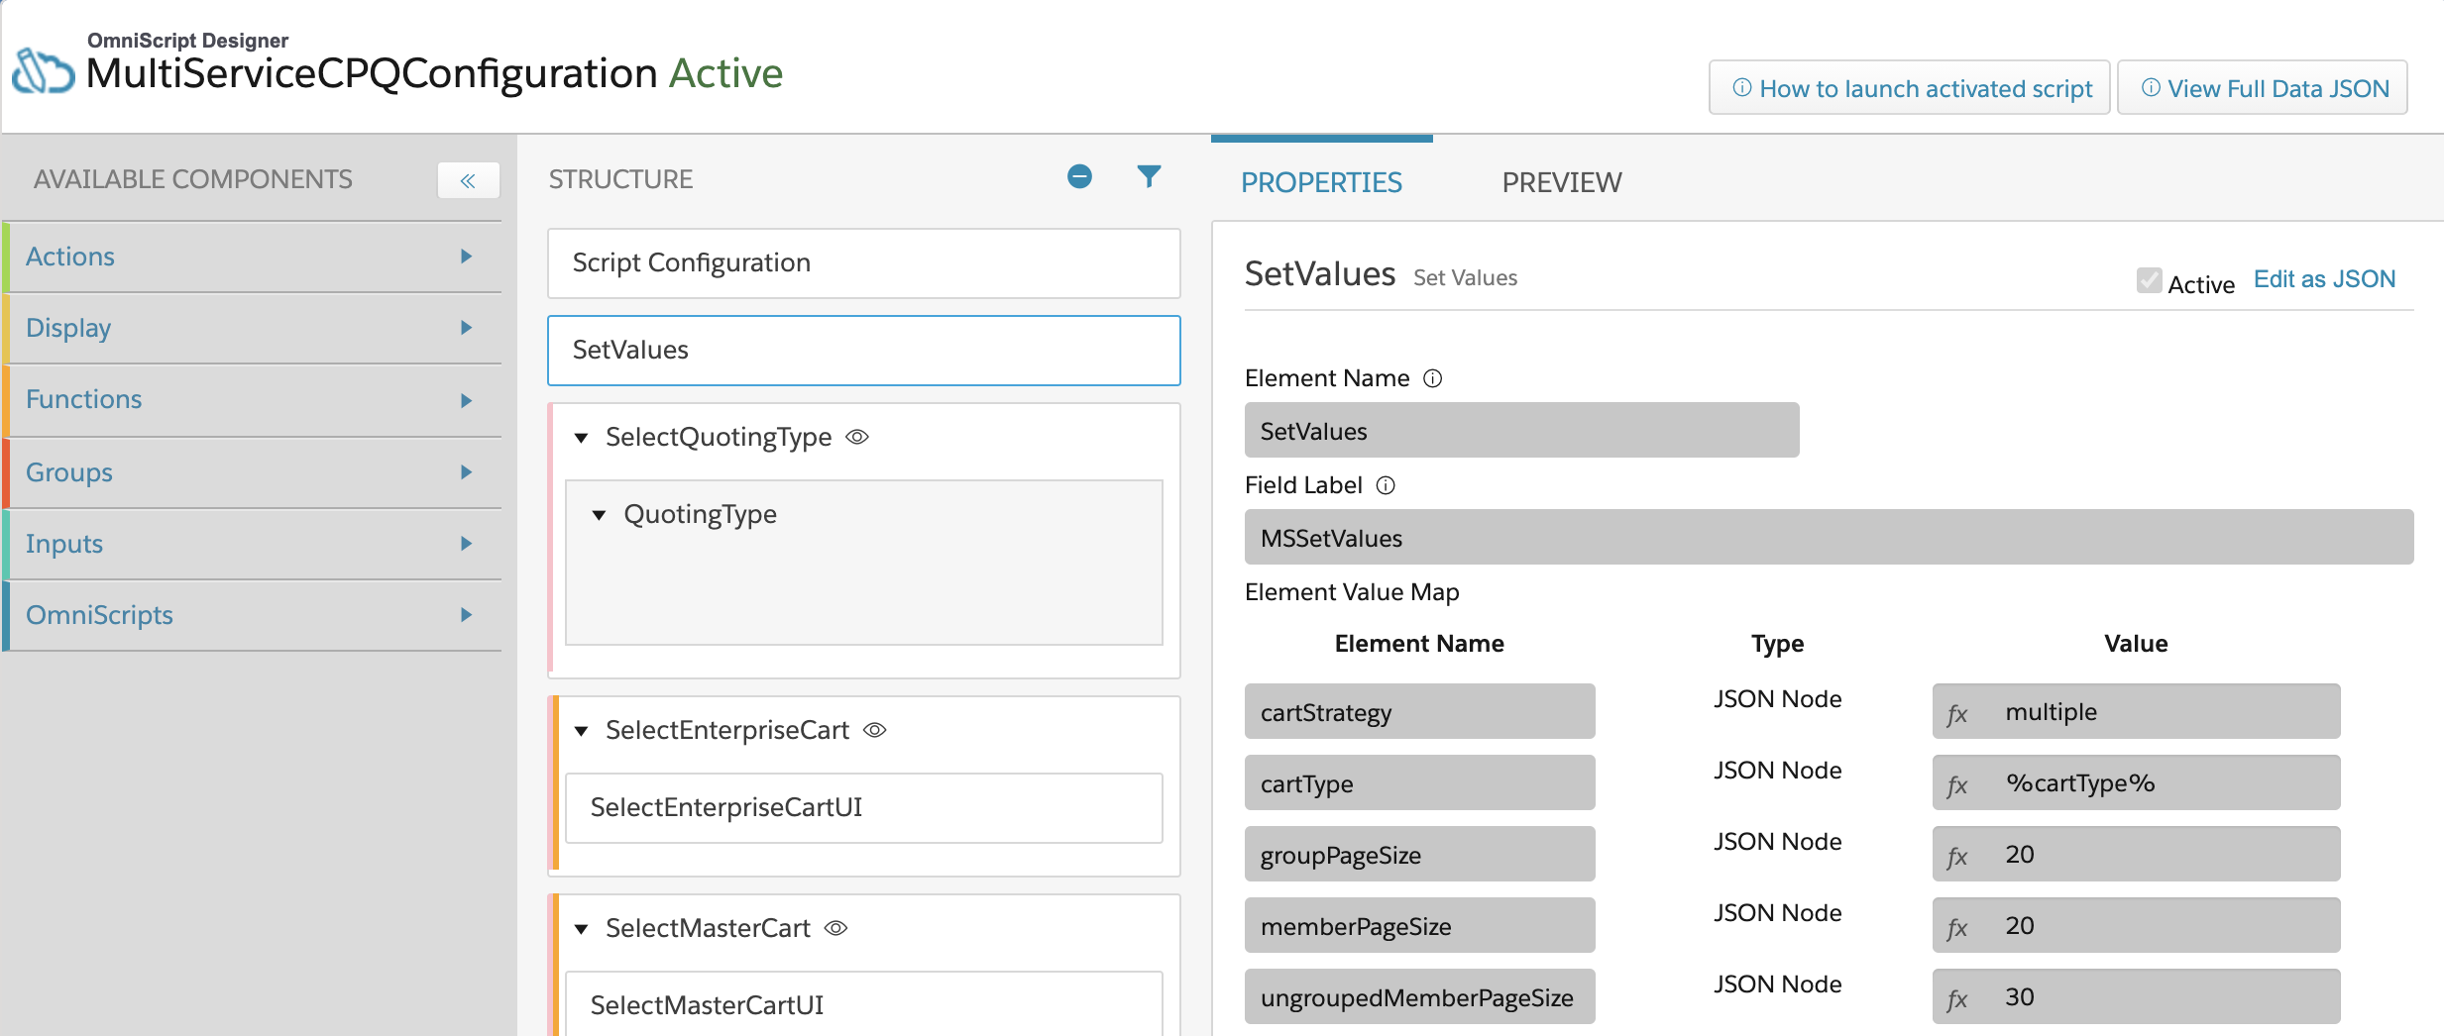Click How to launch activated script button
This screenshot has width=2444, height=1036.
point(1910,88)
